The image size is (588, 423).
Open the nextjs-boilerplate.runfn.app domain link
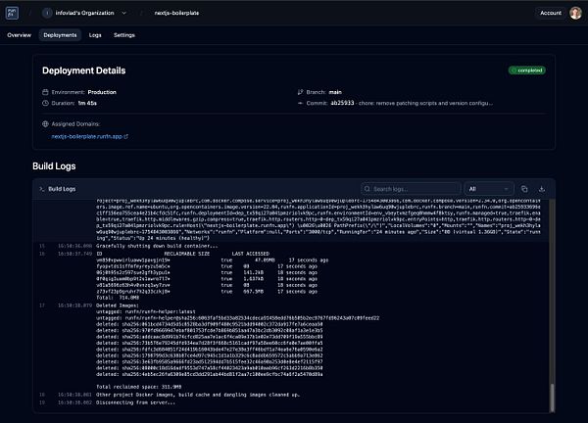point(87,136)
